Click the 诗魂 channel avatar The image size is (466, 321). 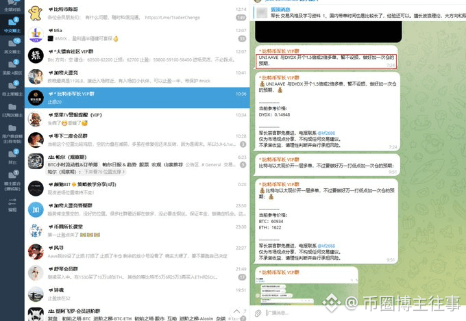36,294
